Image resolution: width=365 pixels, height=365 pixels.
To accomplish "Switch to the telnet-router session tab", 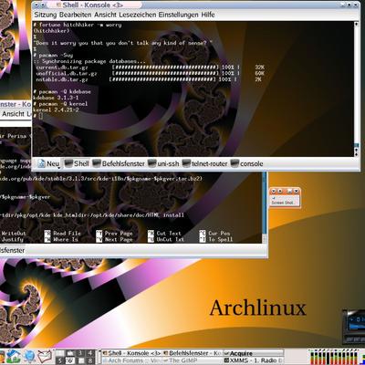I will click(204, 163).
